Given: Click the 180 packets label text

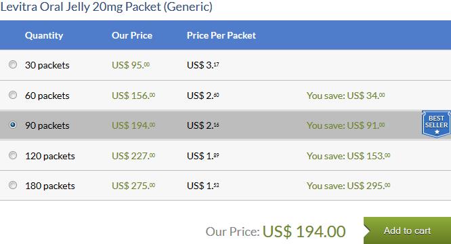Looking at the screenshot, I should 50,186.
